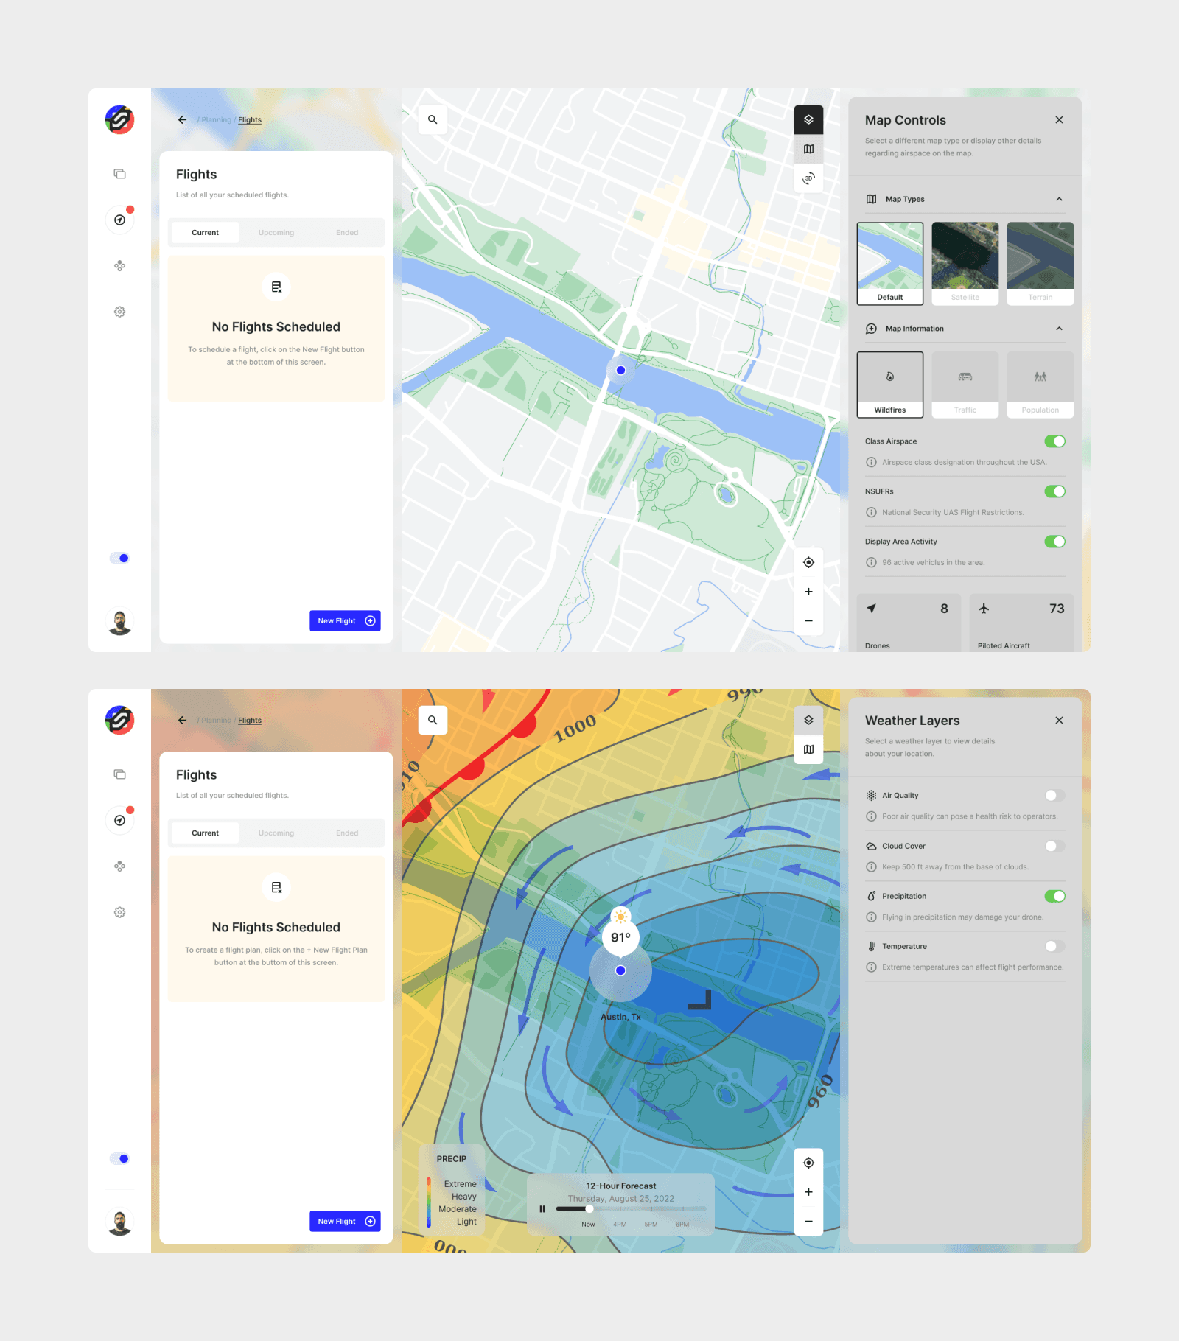
Task: Zoom out on the weather map
Action: click(x=808, y=1222)
